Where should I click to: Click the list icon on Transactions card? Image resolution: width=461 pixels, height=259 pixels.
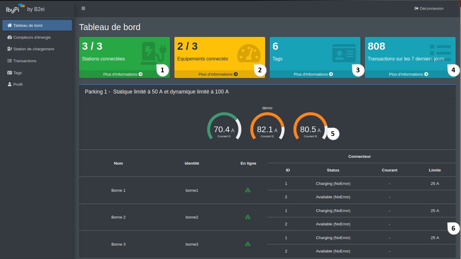point(440,53)
